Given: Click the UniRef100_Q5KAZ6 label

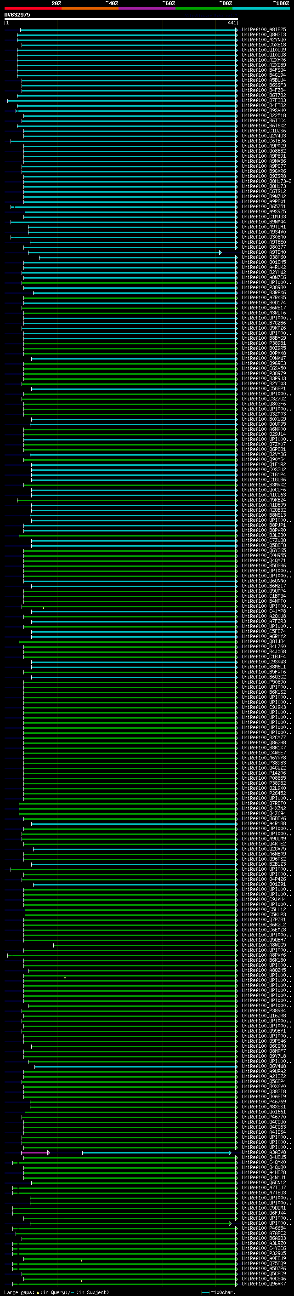Looking at the screenshot, I should point(263,328).
